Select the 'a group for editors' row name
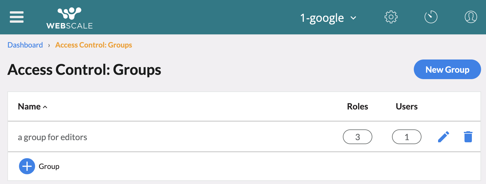The image size is (486, 184). (53, 137)
